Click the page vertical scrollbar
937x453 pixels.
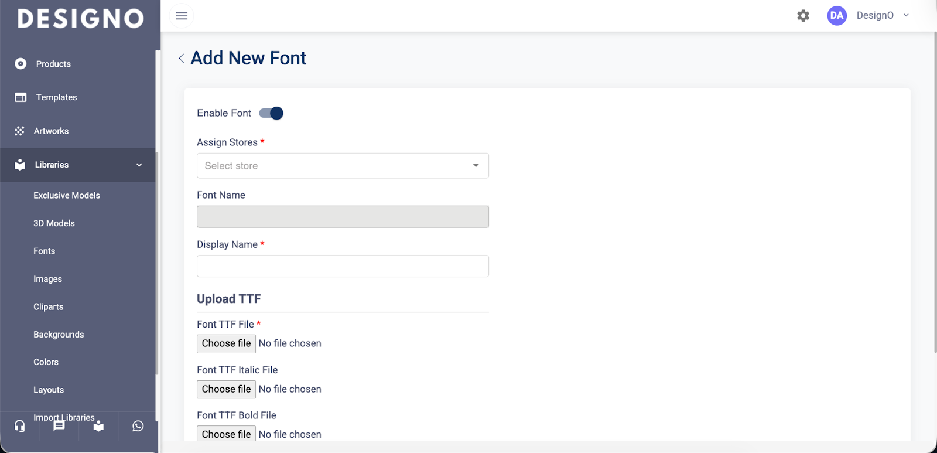(x=933, y=193)
